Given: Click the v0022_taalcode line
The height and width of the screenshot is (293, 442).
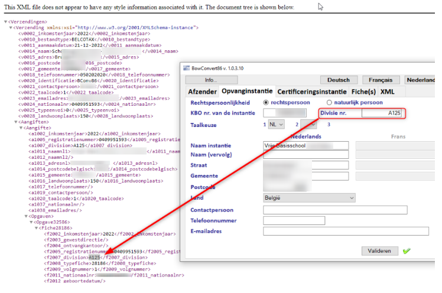Looking at the screenshot, I should [x=66, y=92].
